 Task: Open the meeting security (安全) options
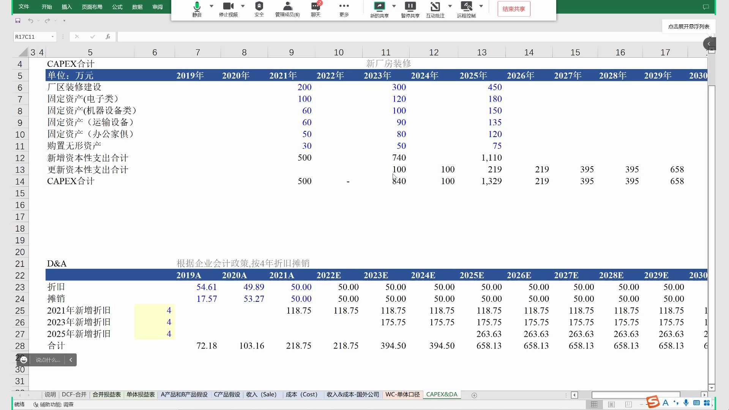pyautogui.click(x=259, y=9)
